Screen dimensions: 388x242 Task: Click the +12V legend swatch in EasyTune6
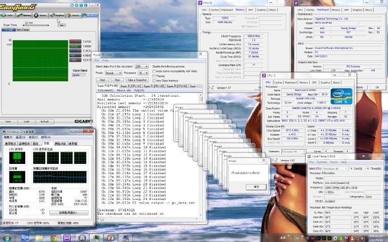[x=75, y=60]
